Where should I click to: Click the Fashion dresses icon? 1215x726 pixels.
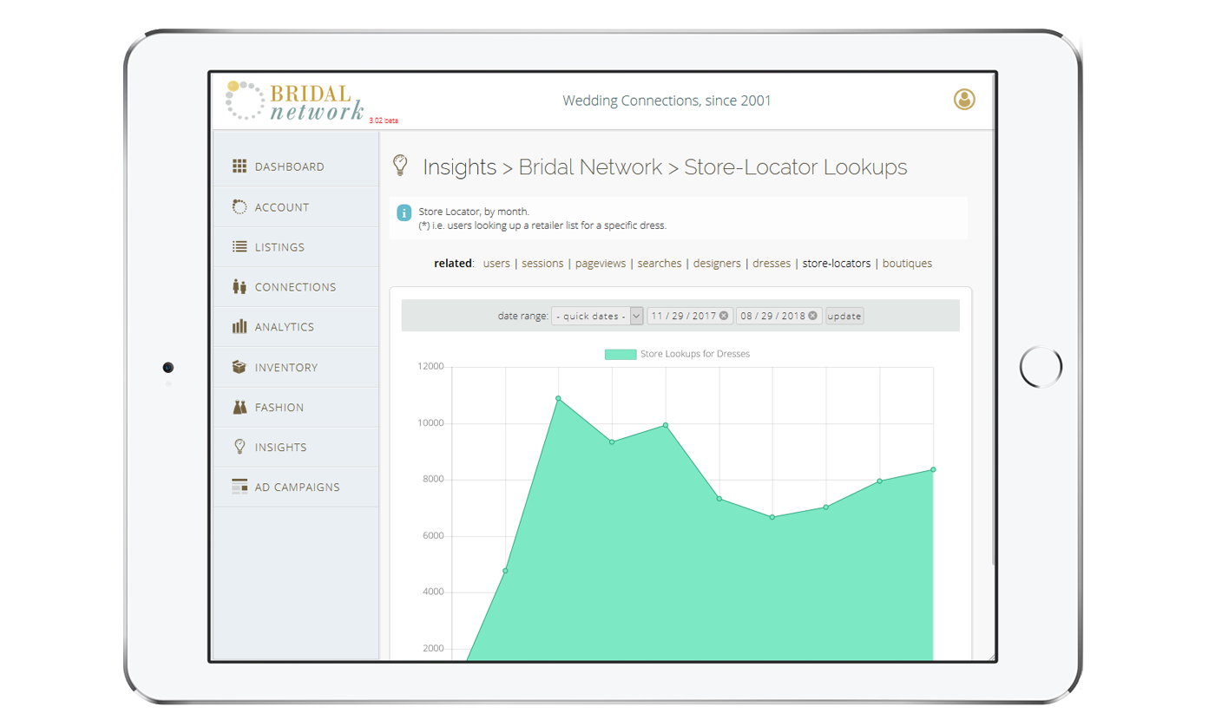pyautogui.click(x=240, y=407)
